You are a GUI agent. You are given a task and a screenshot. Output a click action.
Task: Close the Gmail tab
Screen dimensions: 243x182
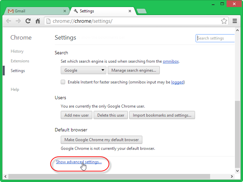(x=64, y=11)
